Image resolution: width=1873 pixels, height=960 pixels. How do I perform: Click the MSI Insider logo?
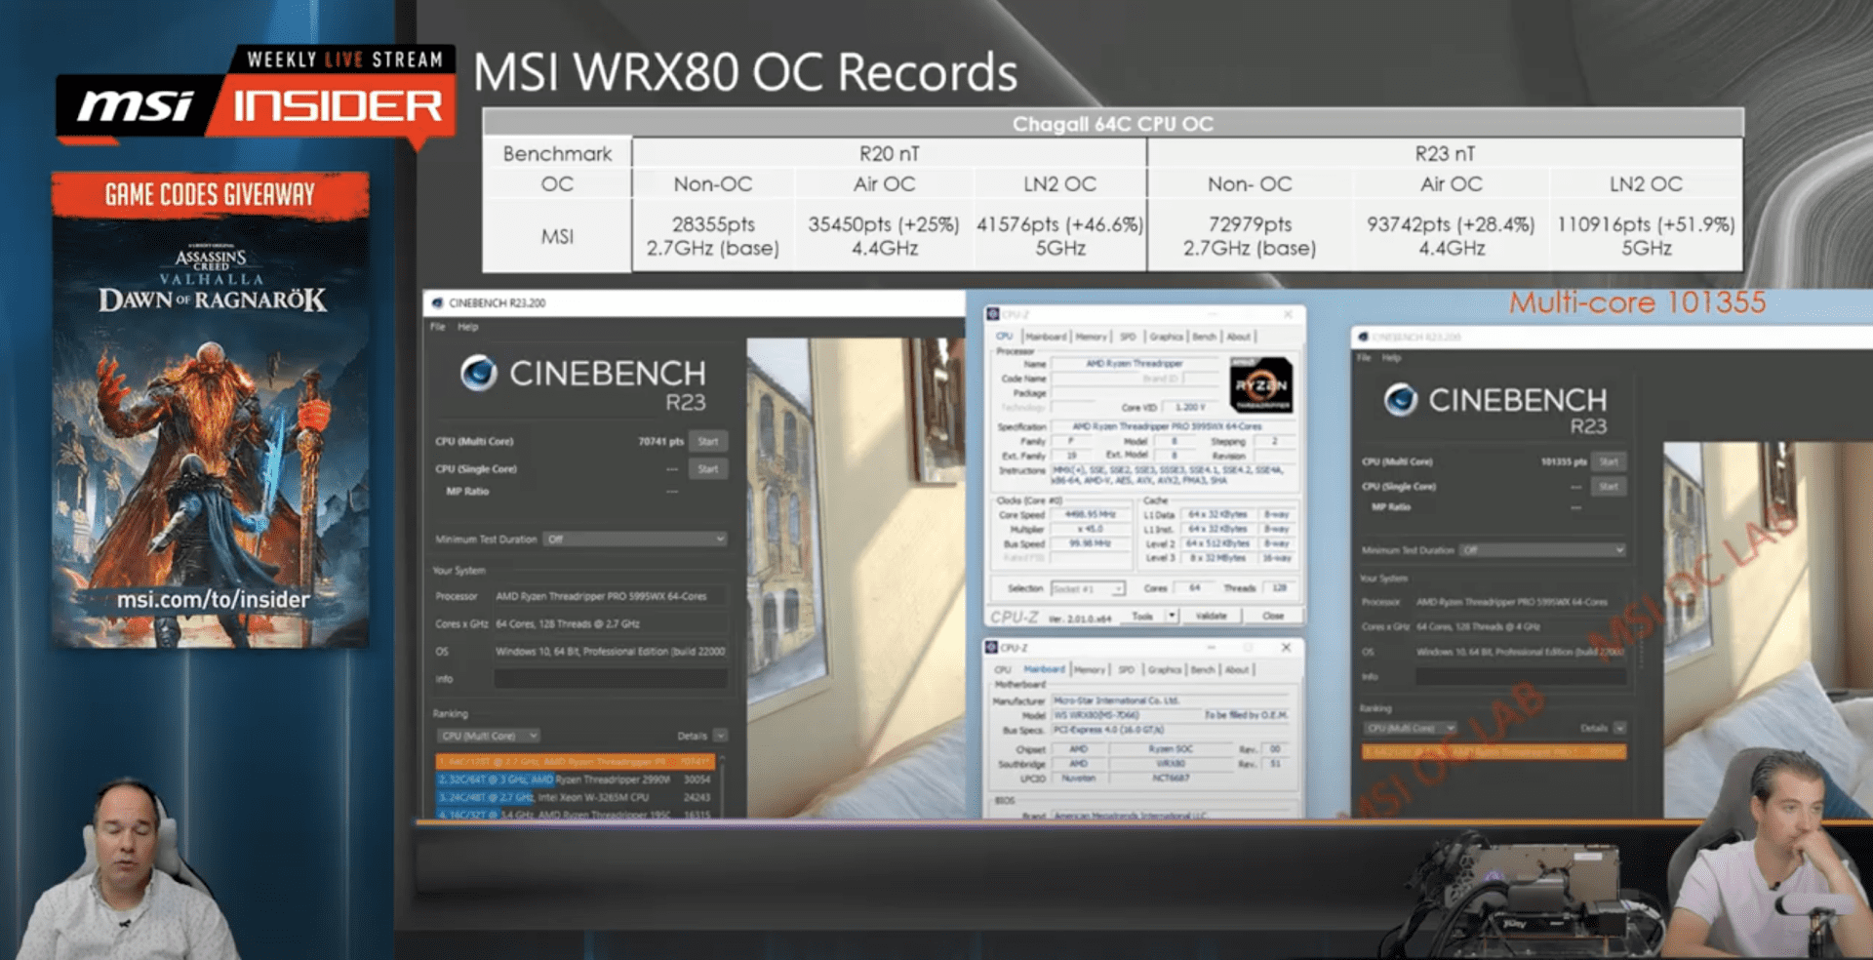coord(258,98)
